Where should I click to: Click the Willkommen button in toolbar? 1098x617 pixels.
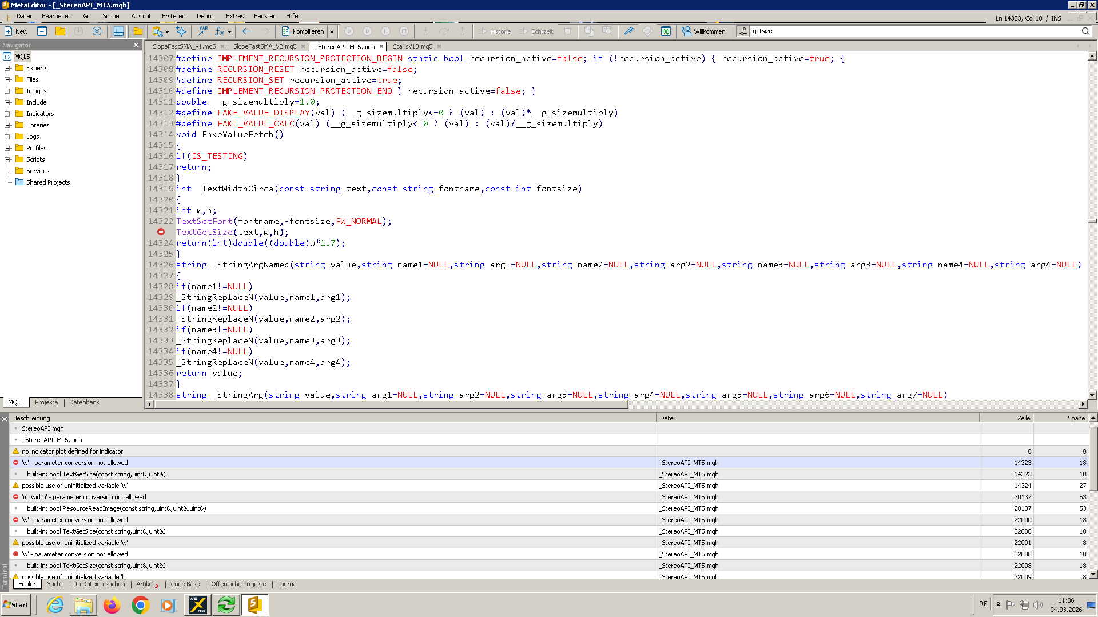703,31
